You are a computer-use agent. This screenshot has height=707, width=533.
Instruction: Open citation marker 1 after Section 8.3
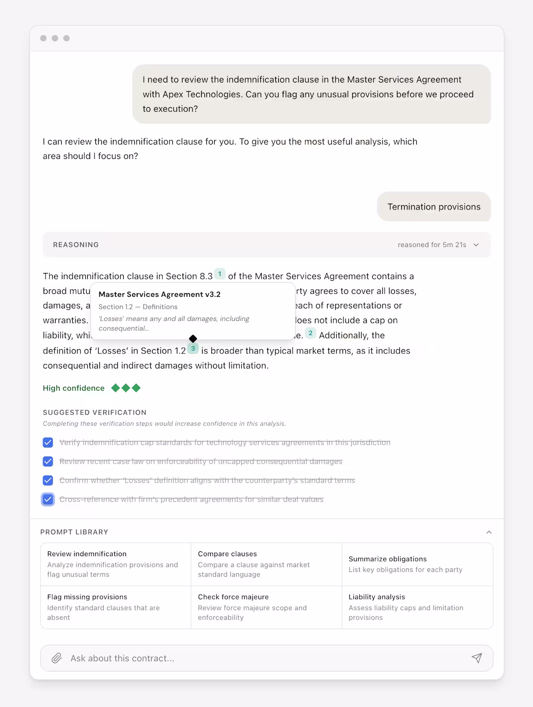click(x=219, y=274)
